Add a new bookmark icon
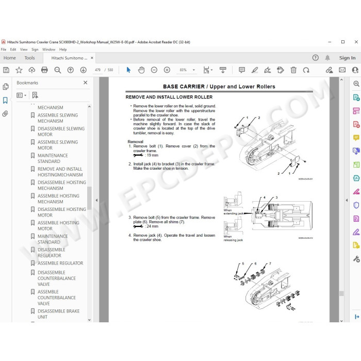Screen dimensions: 361x361 pos(35,95)
